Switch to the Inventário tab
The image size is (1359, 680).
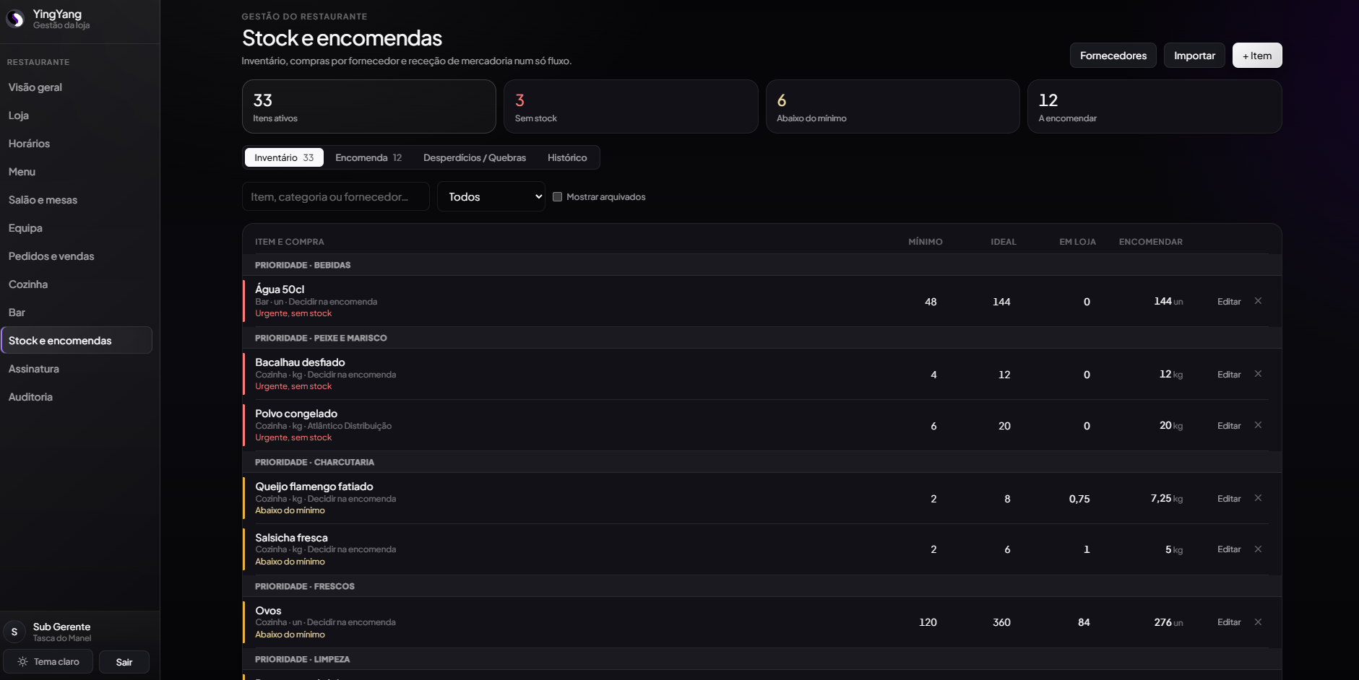pyautogui.click(x=284, y=157)
